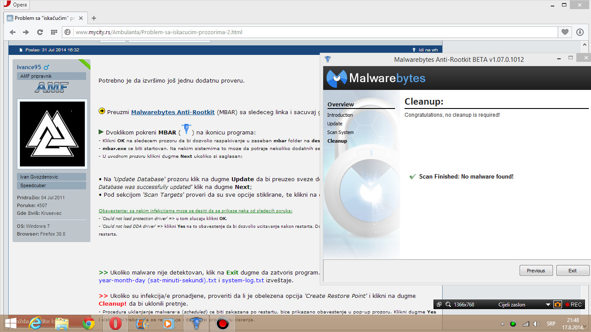Screen dimensions: 591x332
Task: Switch to Opera on the taskbar
Action: (x=116, y=323)
